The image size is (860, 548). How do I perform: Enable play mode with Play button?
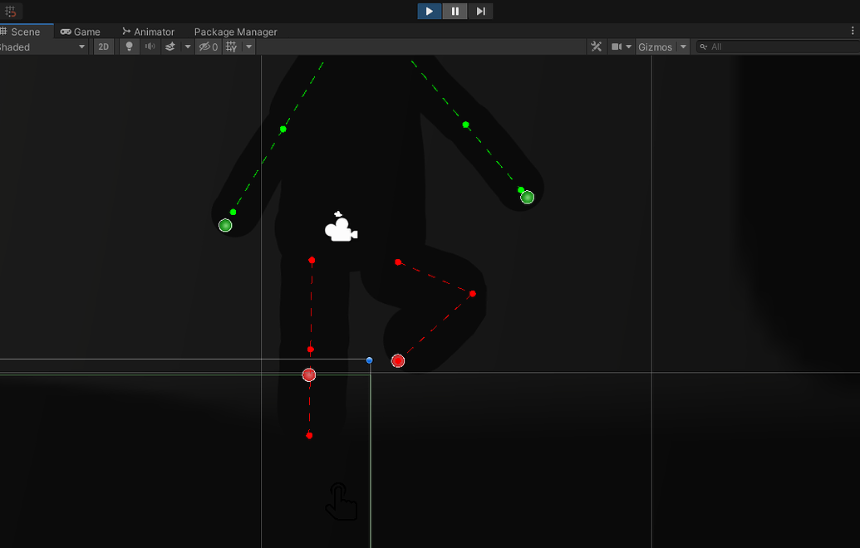pyautogui.click(x=429, y=11)
